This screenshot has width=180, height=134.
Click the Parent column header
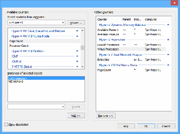tap(127, 19)
